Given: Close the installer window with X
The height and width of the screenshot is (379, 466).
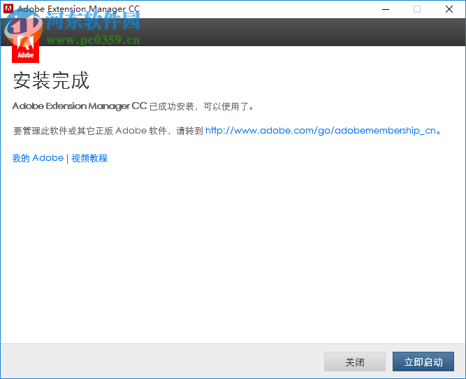Looking at the screenshot, I should (449, 9).
